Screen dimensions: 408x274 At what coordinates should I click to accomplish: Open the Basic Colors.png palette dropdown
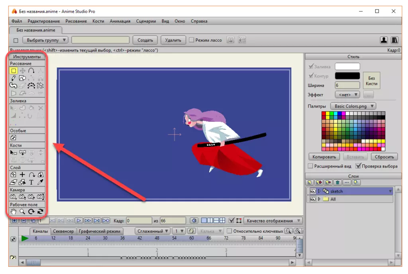pos(353,106)
